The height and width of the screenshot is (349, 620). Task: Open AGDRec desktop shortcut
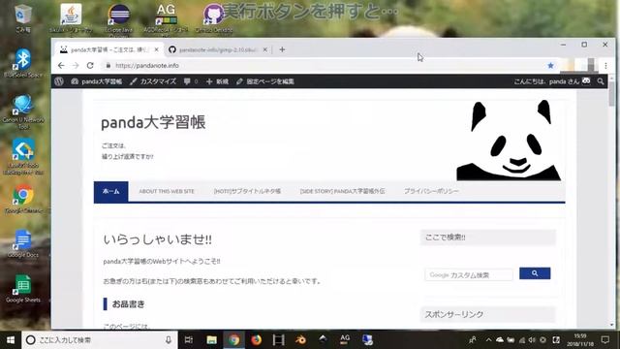(x=166, y=18)
